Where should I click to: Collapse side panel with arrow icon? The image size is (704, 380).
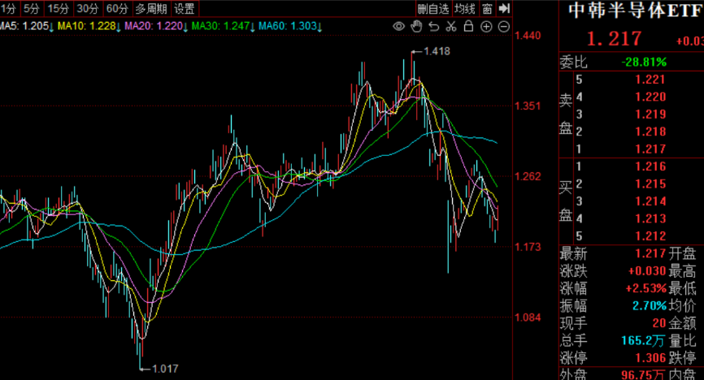click(x=504, y=9)
